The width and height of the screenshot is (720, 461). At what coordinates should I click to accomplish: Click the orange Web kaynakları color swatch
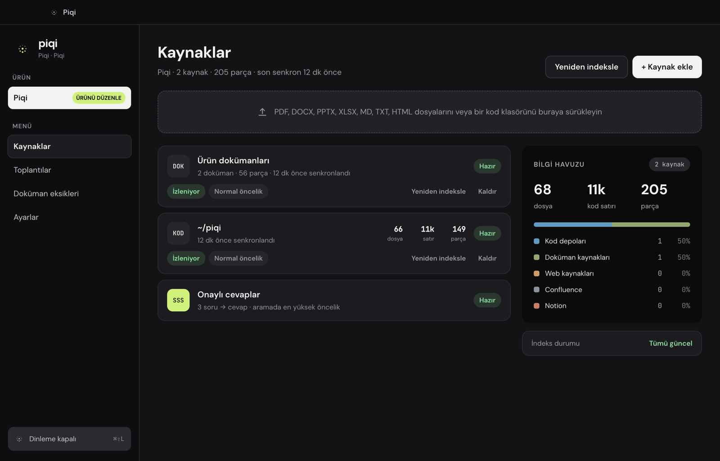pyautogui.click(x=536, y=273)
